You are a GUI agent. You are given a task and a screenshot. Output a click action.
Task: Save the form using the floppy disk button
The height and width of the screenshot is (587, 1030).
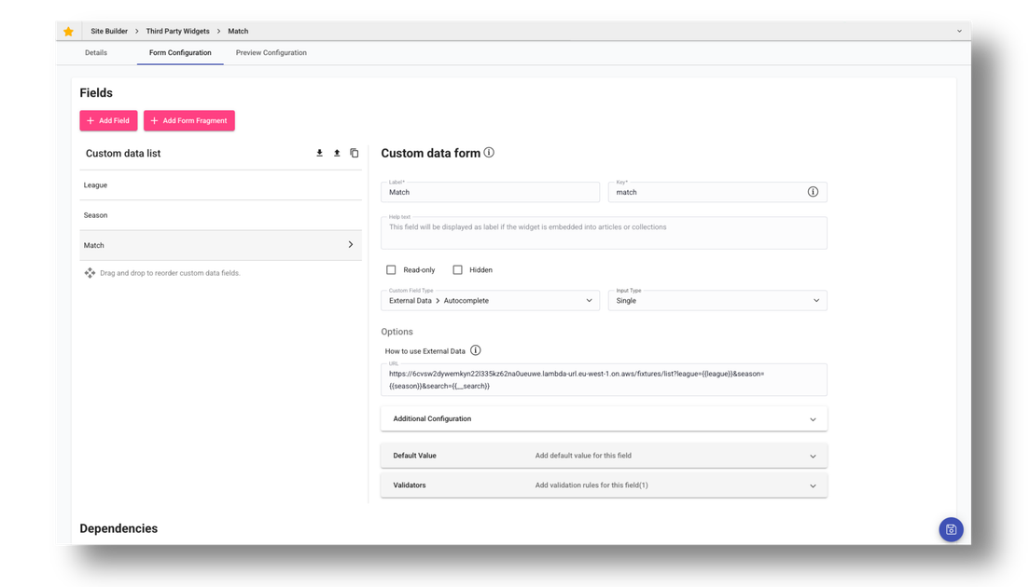pyautogui.click(x=950, y=528)
